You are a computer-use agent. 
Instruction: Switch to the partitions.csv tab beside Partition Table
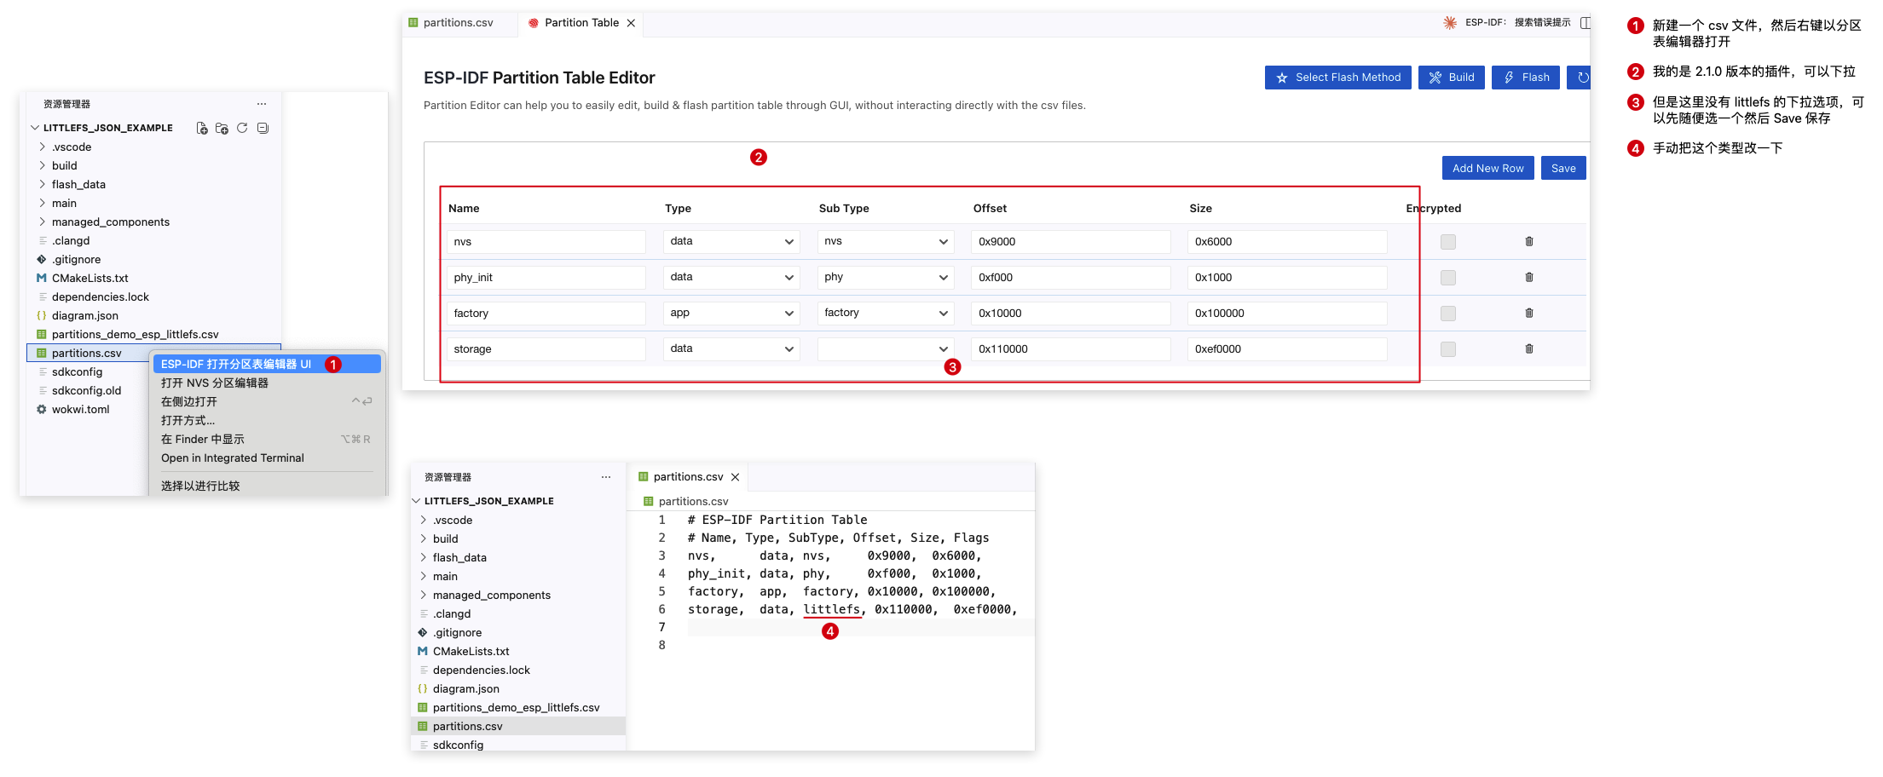[459, 23]
